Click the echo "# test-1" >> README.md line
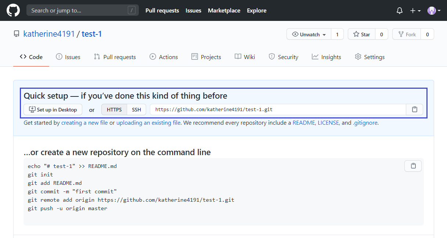The image size is (447, 238). pos(72,166)
